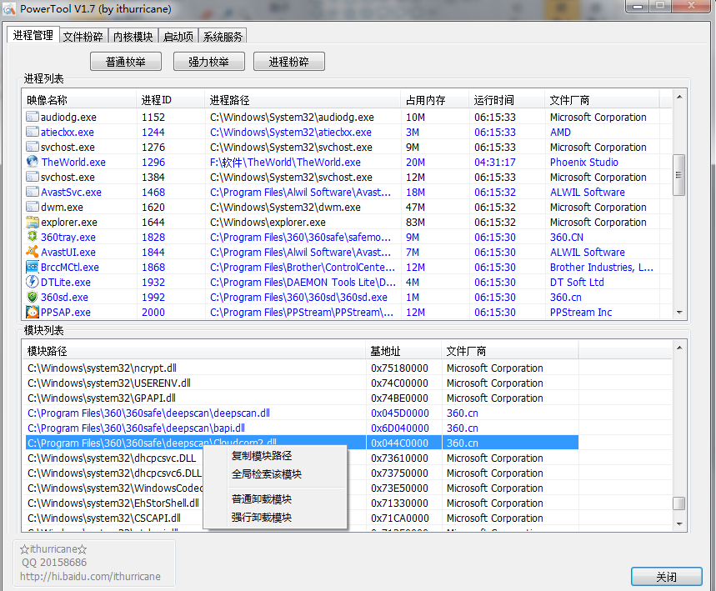Click process list scrollbar up arrow
Viewport: 716px width, 591px height.
tap(679, 97)
